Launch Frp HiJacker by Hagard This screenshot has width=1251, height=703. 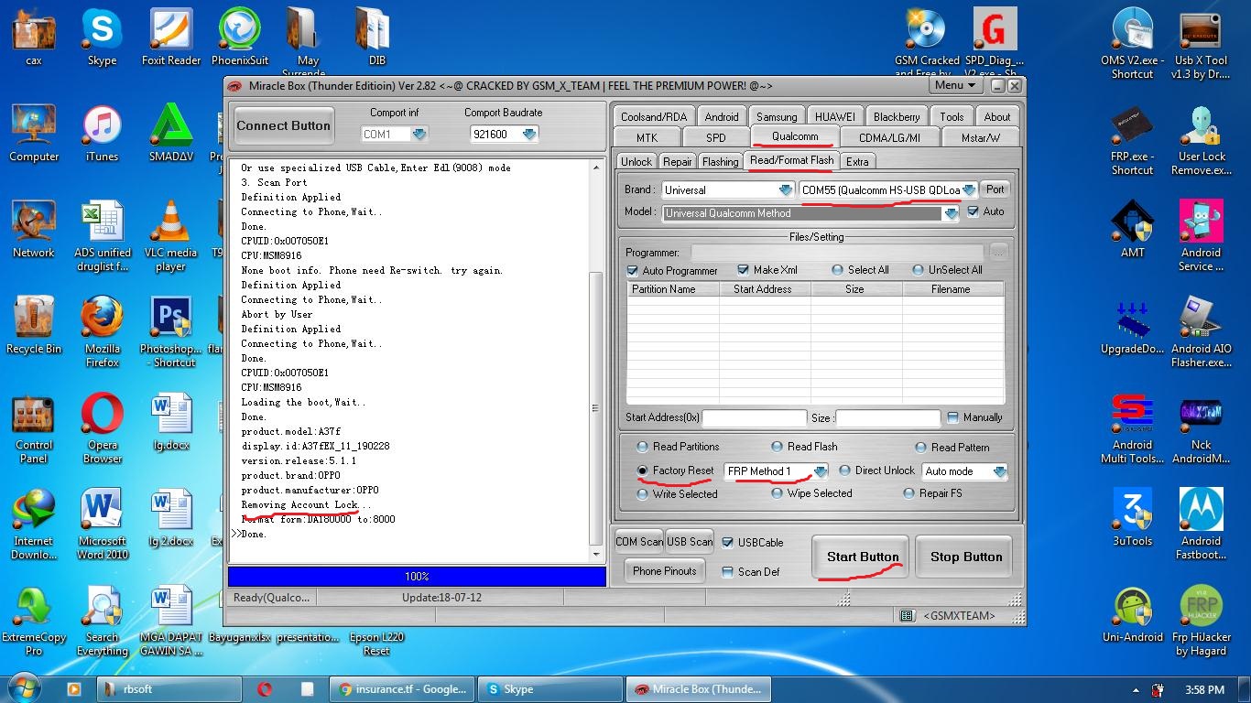click(x=1201, y=621)
